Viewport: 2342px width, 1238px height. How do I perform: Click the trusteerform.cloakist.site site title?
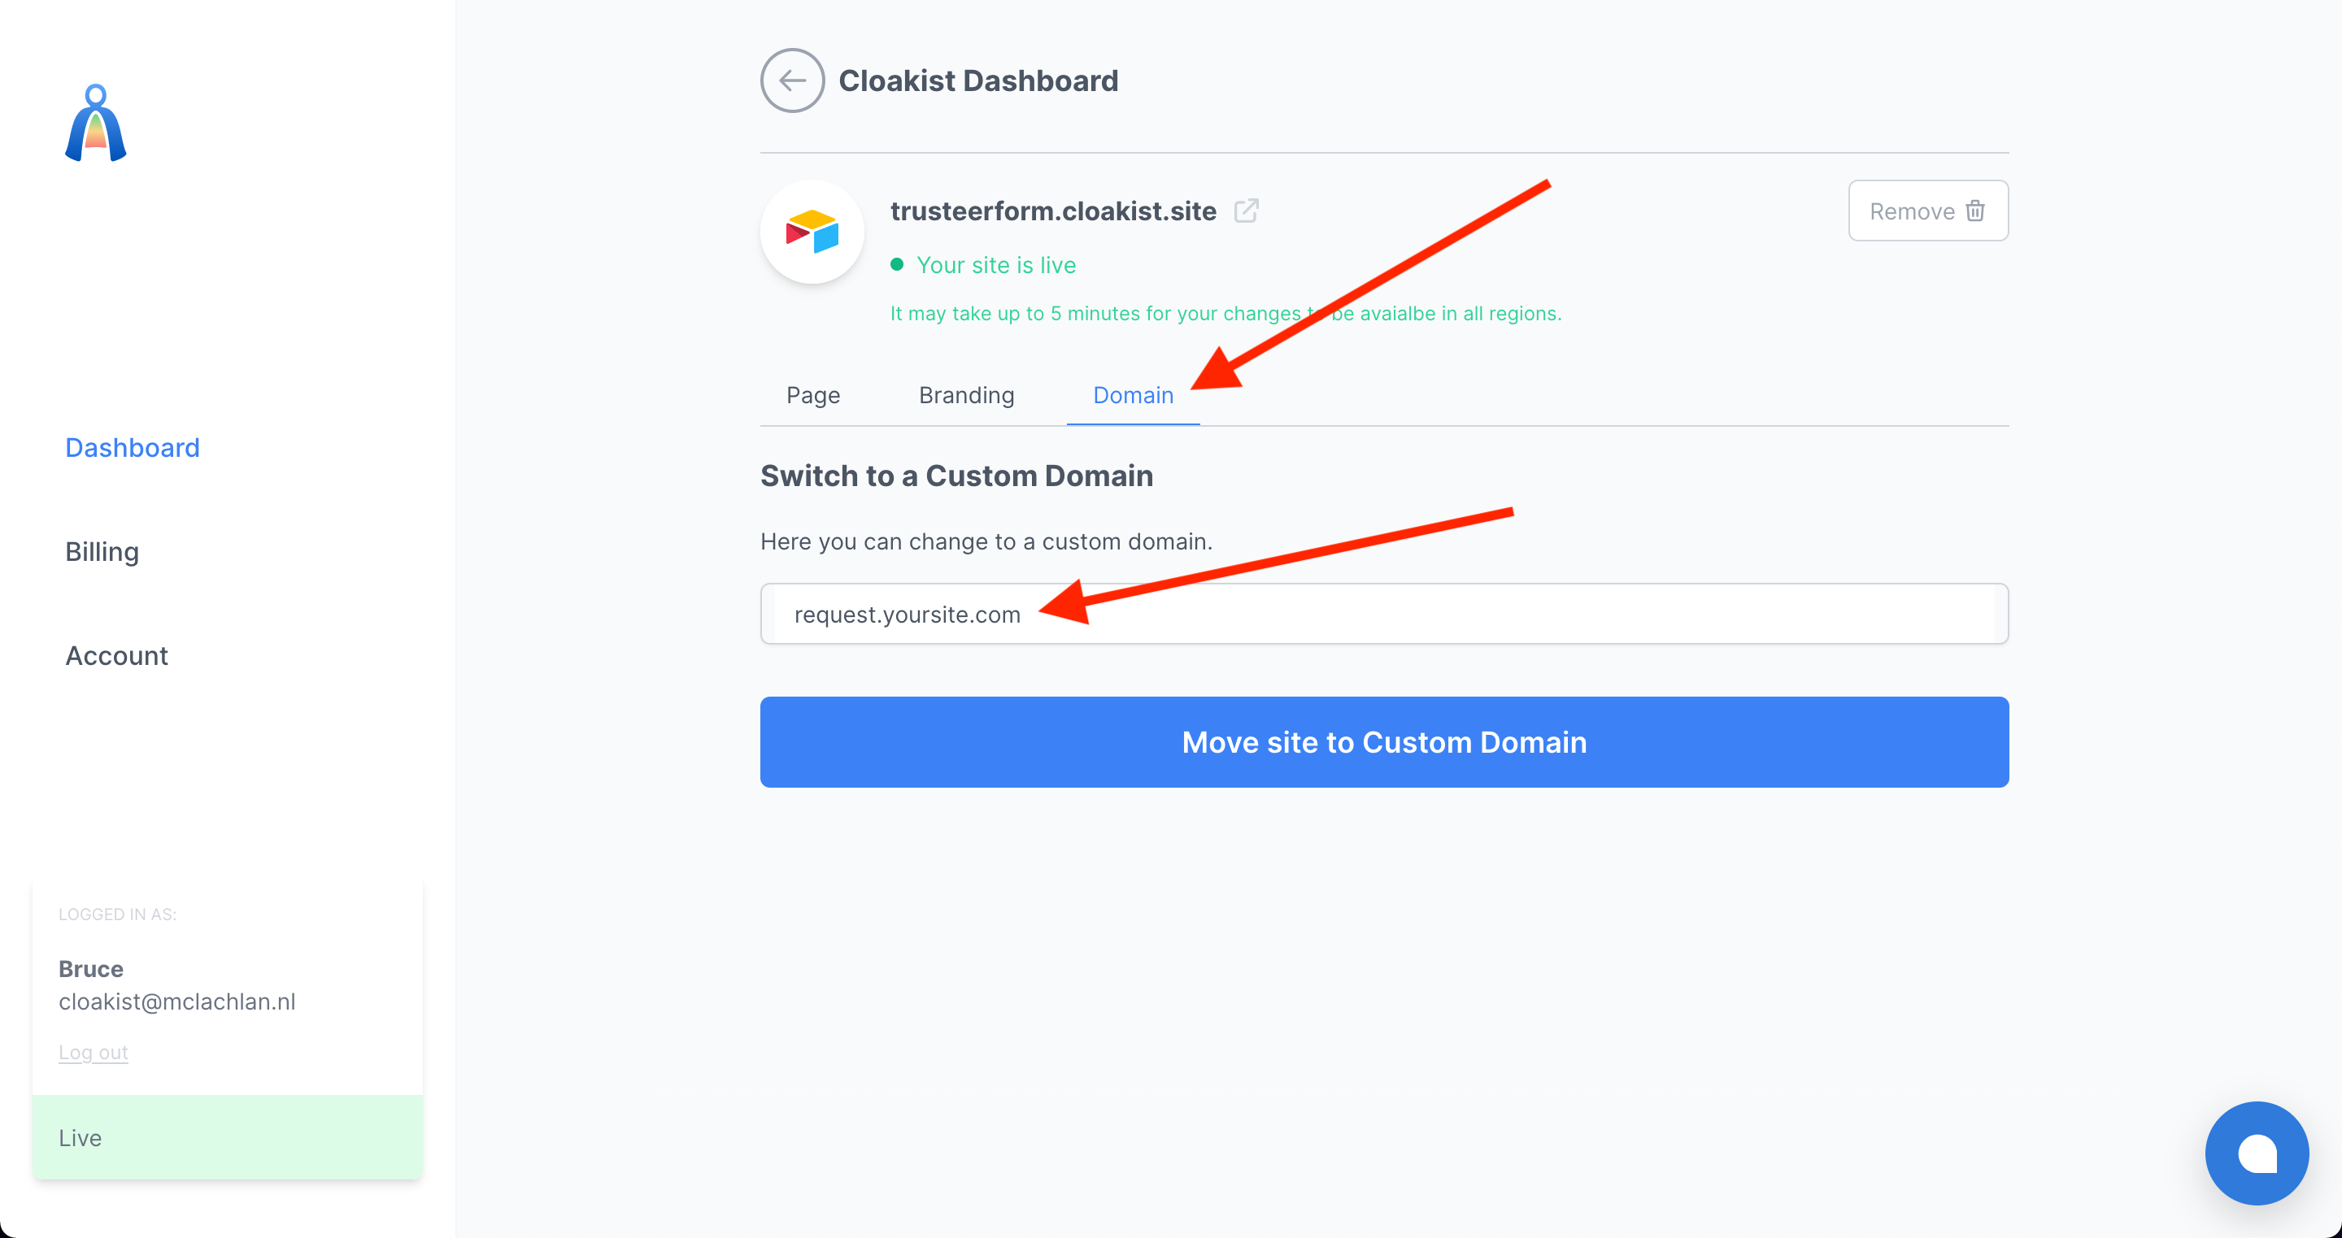tap(1053, 211)
